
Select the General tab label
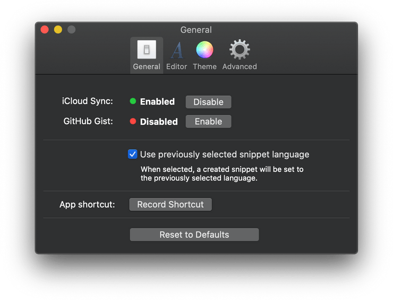[147, 67]
